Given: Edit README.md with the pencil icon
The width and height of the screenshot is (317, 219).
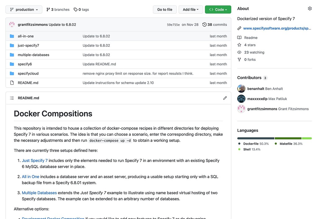Looking at the screenshot, I should tap(225, 98).
